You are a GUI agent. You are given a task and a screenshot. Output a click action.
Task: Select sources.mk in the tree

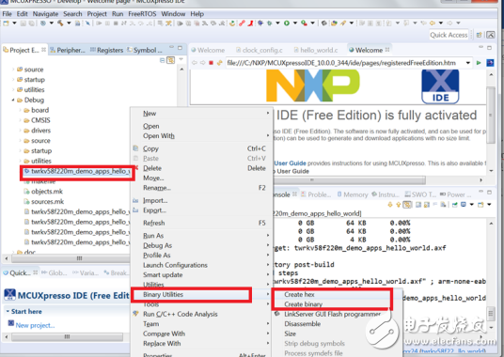[x=43, y=202]
